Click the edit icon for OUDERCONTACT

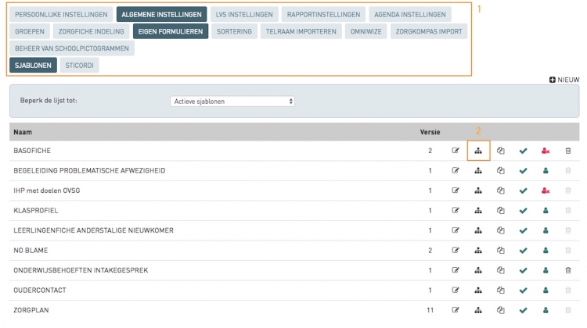tap(456, 290)
